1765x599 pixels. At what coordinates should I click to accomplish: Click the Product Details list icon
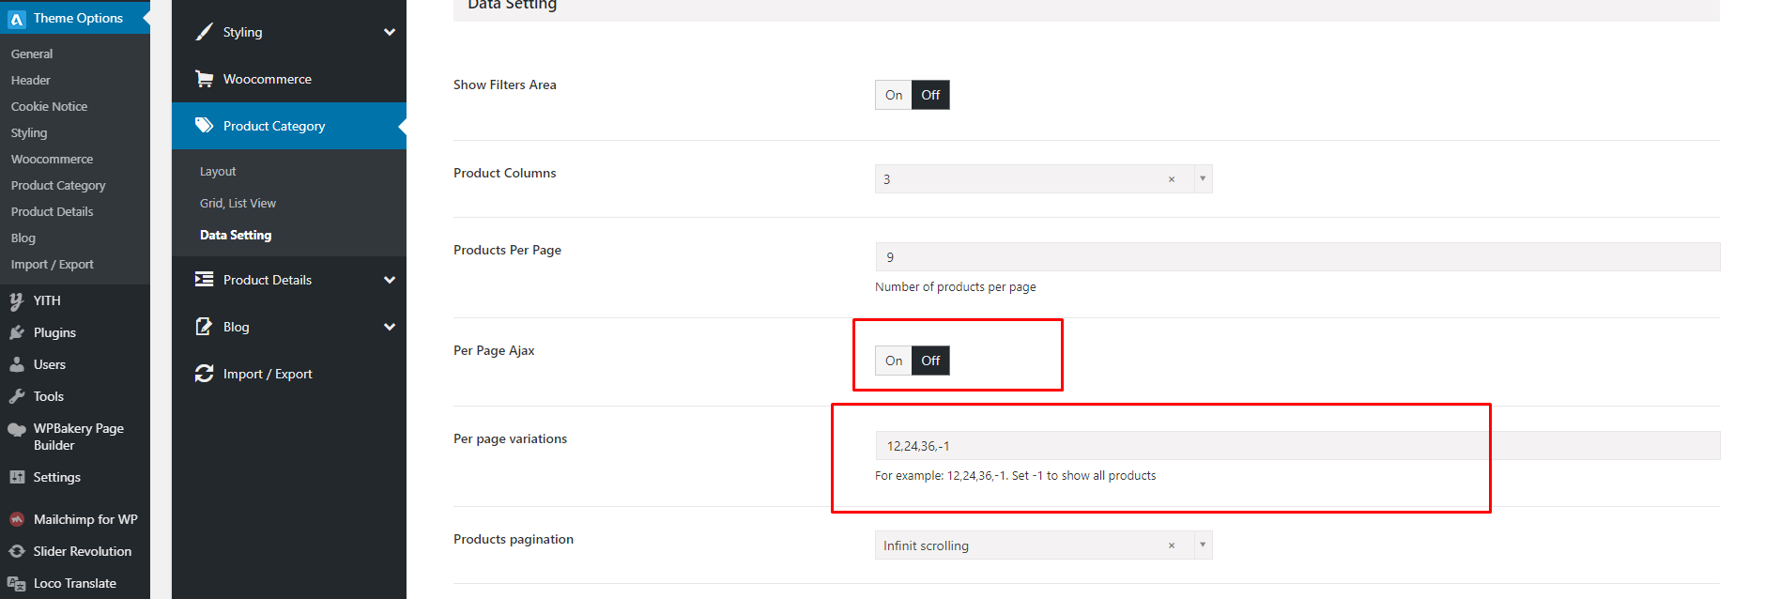coord(204,280)
